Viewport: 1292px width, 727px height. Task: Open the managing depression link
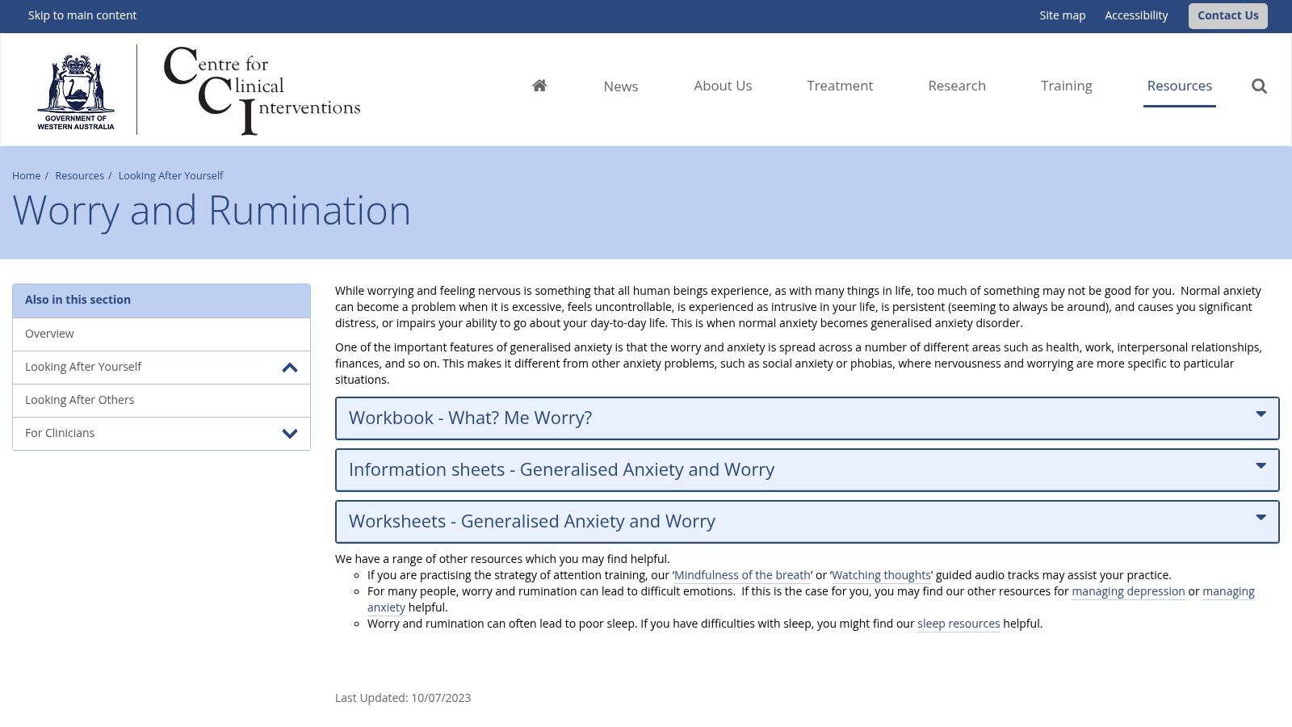tap(1128, 591)
